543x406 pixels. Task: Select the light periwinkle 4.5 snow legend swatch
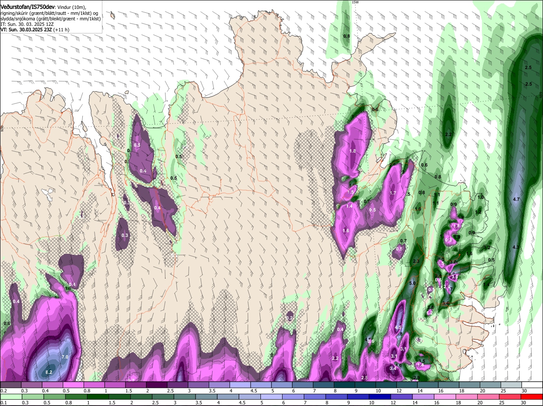pyautogui.click(x=261, y=384)
